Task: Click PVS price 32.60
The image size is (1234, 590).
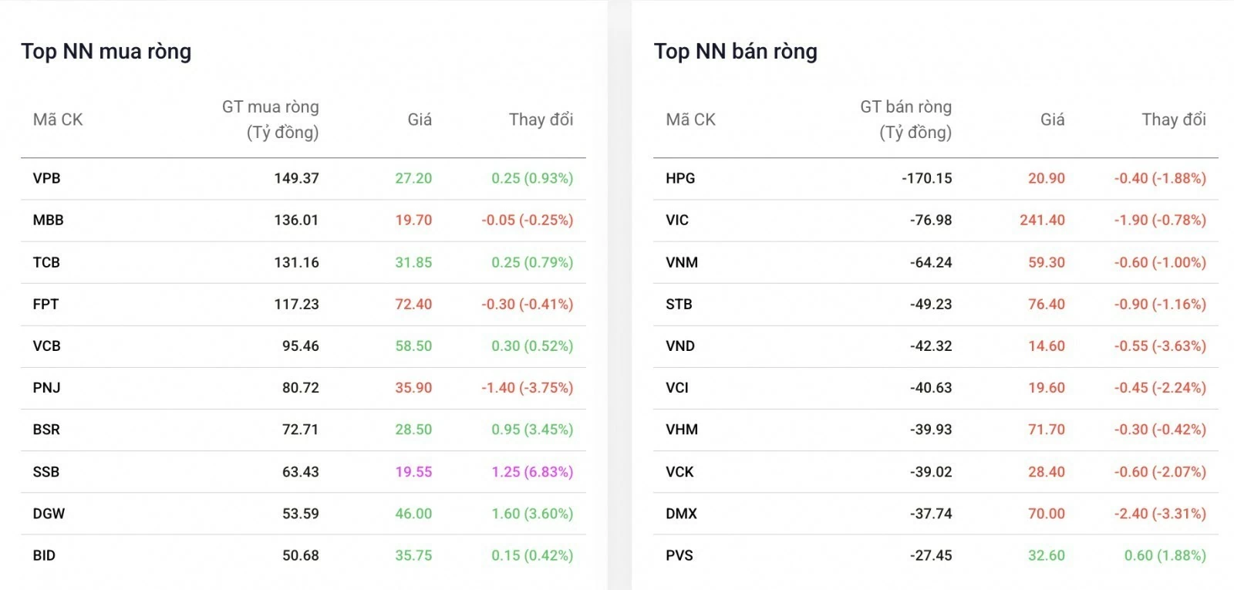Action: [1047, 555]
